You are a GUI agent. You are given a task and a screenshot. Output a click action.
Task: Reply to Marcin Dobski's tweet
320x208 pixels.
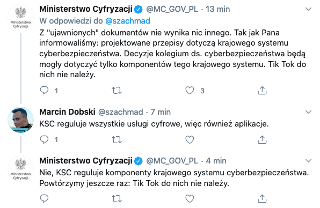pyautogui.click(x=44, y=139)
